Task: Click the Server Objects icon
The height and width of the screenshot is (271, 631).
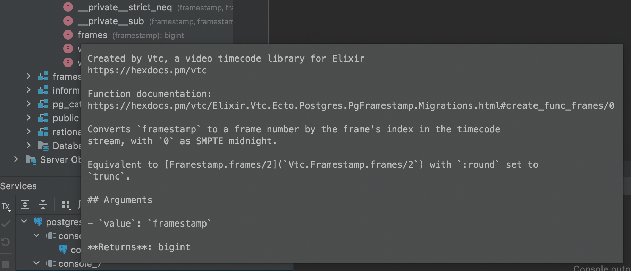Action: click(x=31, y=160)
